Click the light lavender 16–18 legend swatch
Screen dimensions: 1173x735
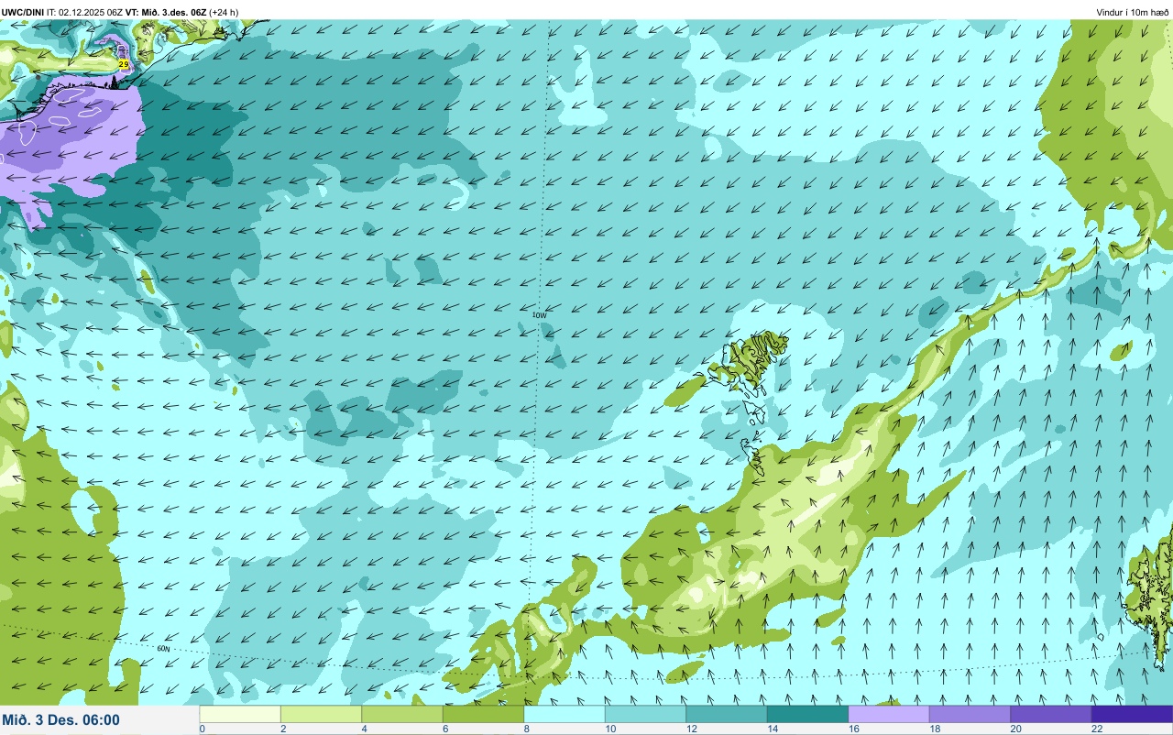(x=889, y=714)
